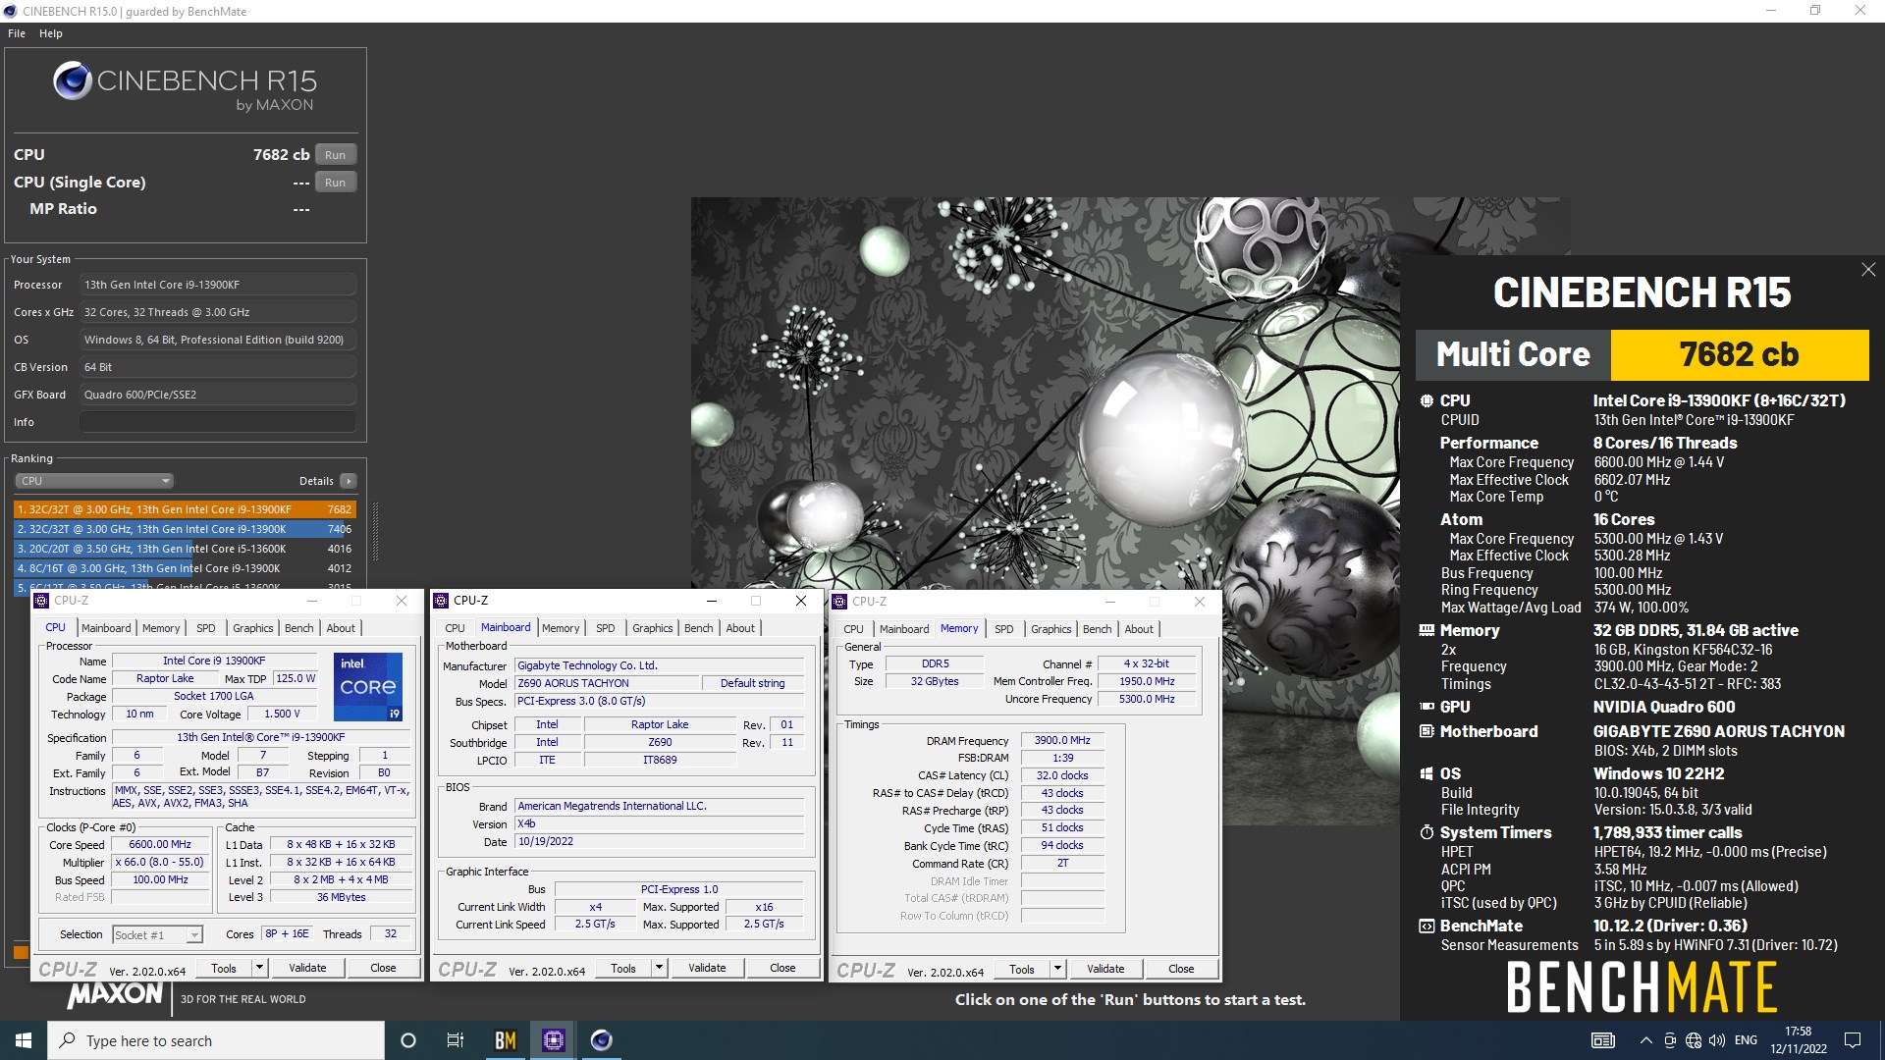Open network globe tray icon
Screen dimensions: 1885x1060
pos(1694,1040)
